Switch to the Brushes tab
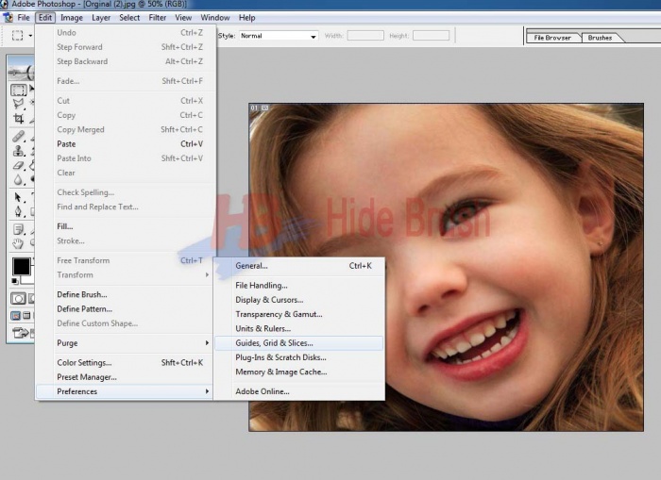Viewport: 661px width, 480px height. [x=600, y=38]
